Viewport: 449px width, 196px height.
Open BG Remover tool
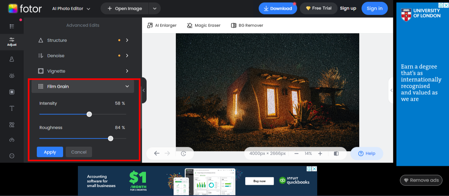click(x=247, y=25)
